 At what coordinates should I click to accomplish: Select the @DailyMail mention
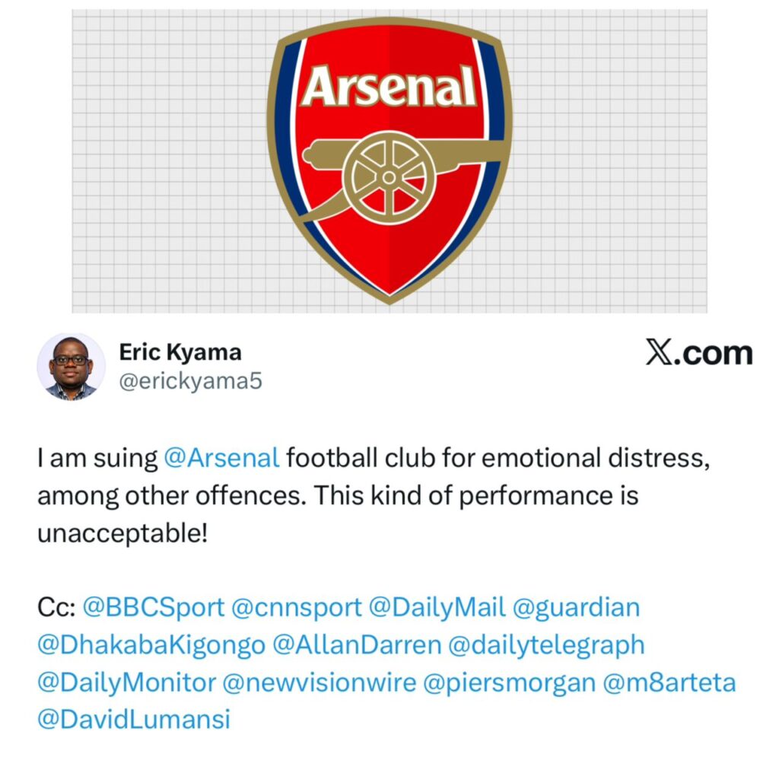[x=437, y=608]
